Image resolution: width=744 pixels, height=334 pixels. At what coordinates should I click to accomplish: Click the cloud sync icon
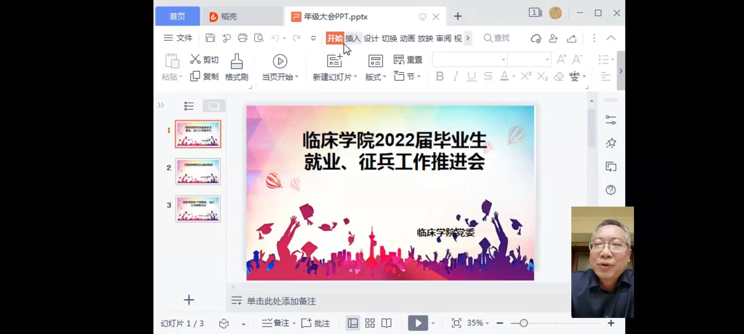click(536, 38)
